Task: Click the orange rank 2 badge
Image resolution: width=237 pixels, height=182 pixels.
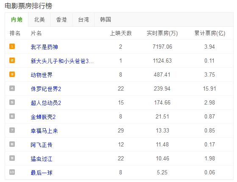Action: point(12,61)
